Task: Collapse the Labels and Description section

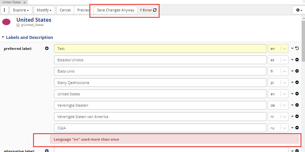Action: click(3, 37)
